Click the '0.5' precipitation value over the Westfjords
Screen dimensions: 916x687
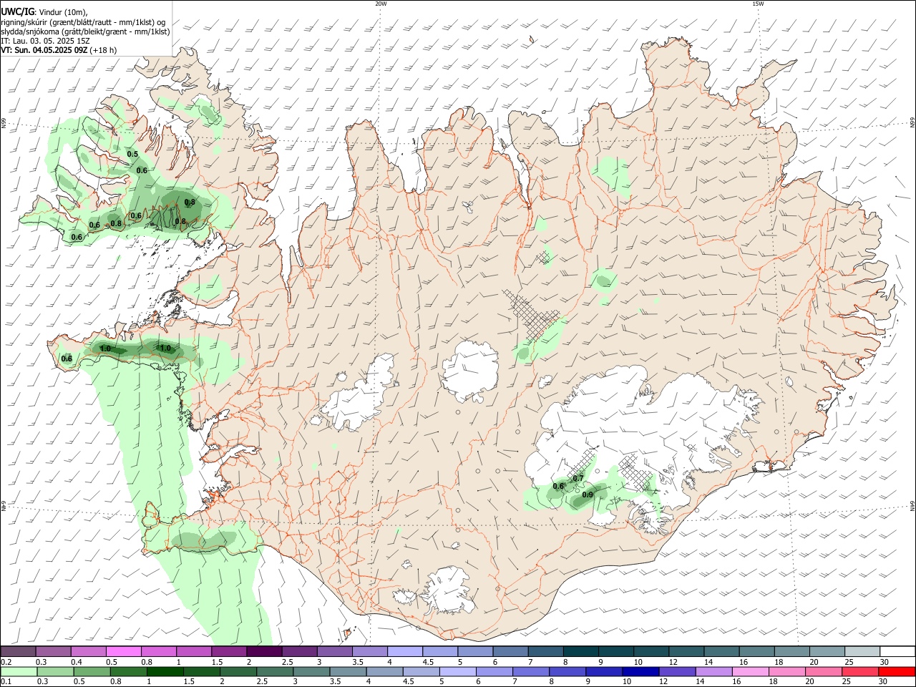pos(132,154)
